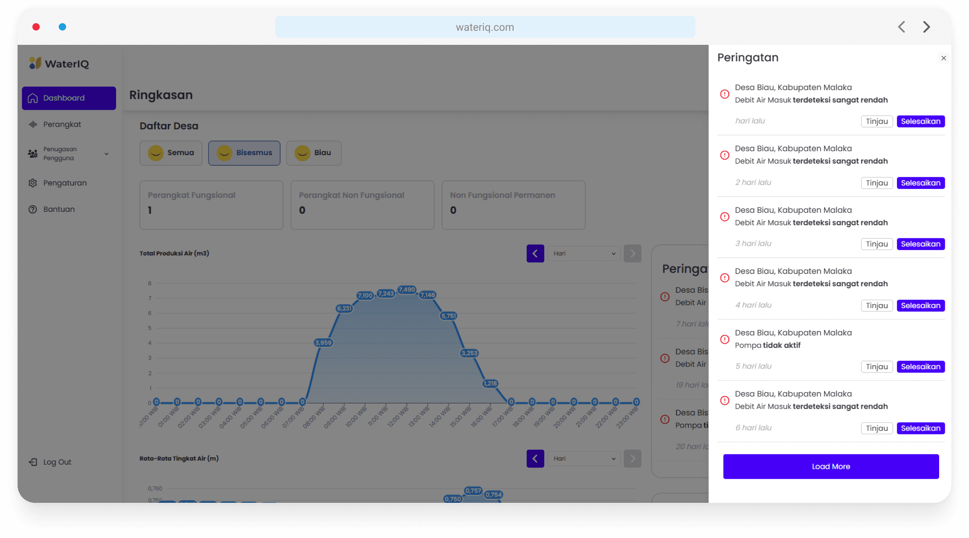Click Load More button

[x=831, y=466]
